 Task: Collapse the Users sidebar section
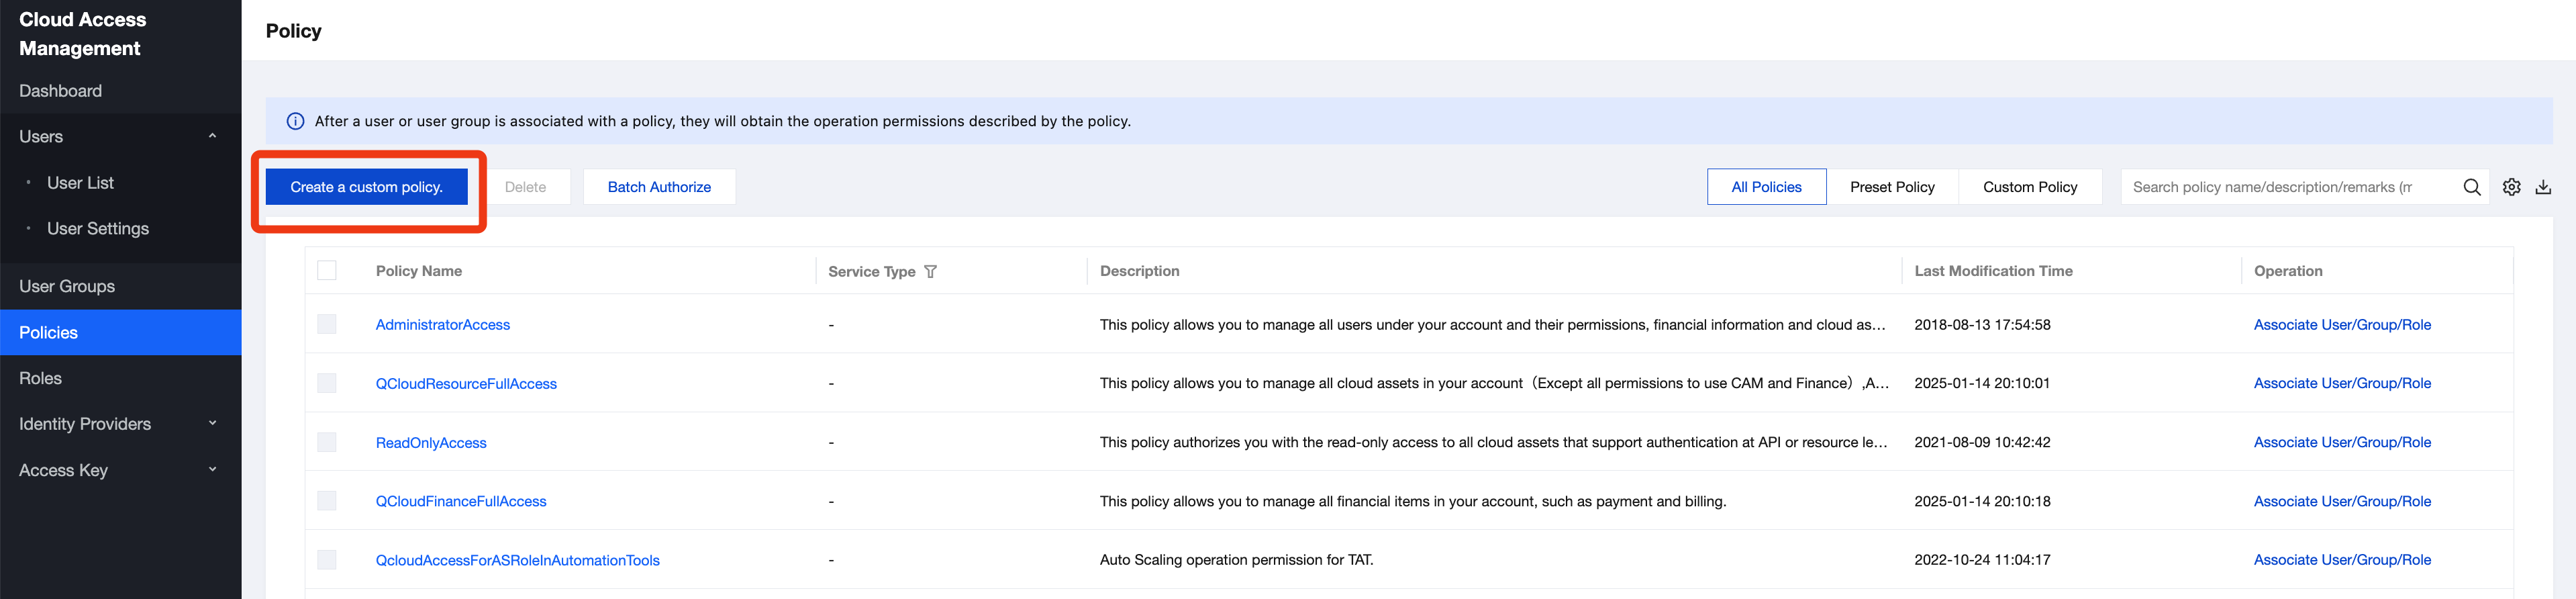tap(212, 136)
